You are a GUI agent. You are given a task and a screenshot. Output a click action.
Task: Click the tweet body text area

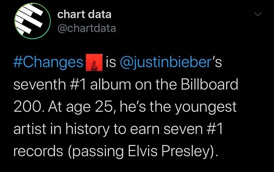pyautogui.click(x=127, y=106)
